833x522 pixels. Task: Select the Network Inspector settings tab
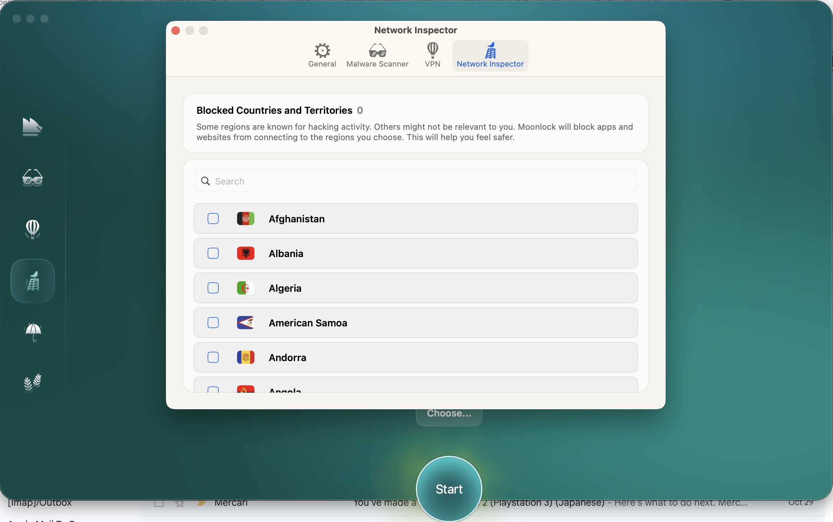click(x=490, y=55)
